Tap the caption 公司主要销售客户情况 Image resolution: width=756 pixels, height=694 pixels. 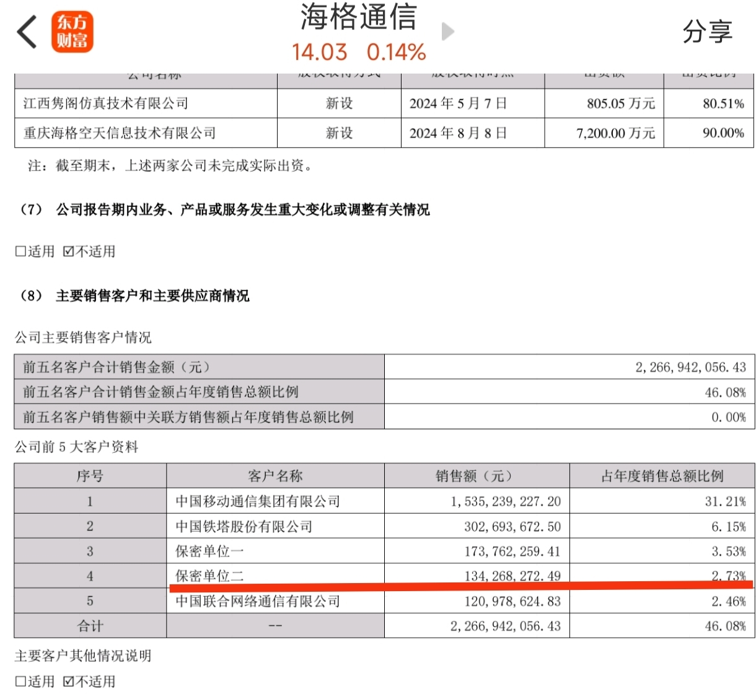83,337
